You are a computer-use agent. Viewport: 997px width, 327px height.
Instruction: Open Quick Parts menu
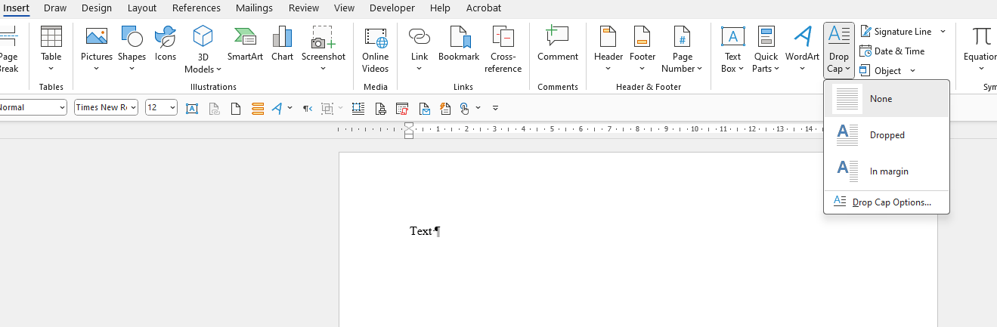(766, 49)
